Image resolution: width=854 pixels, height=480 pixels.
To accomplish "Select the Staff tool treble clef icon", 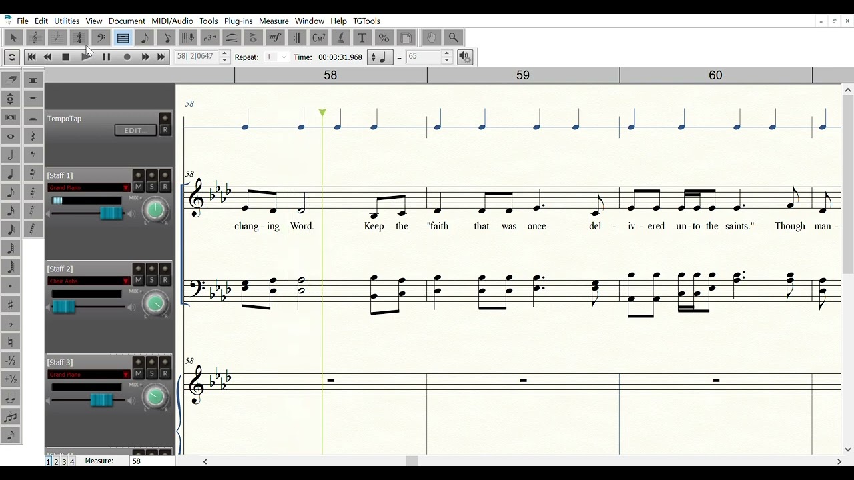I will [x=35, y=38].
